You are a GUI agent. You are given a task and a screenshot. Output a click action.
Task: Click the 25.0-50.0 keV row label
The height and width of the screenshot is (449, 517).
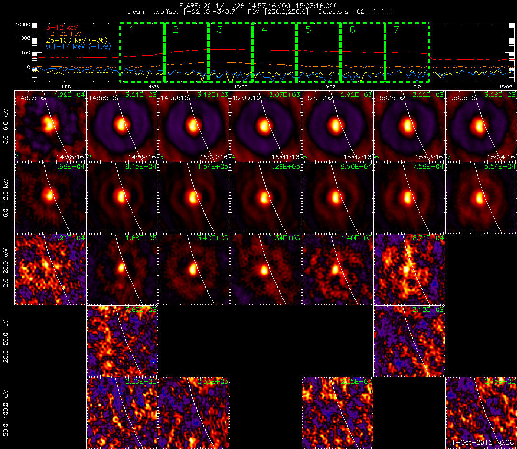6,342
